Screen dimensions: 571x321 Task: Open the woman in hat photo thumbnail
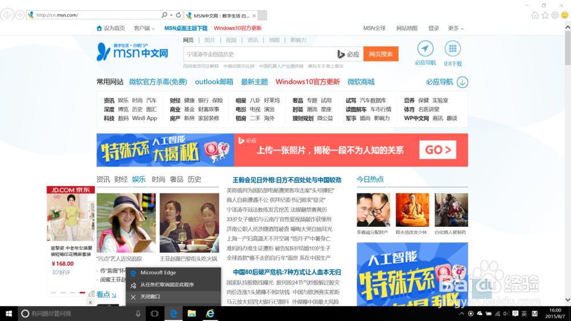click(126, 223)
